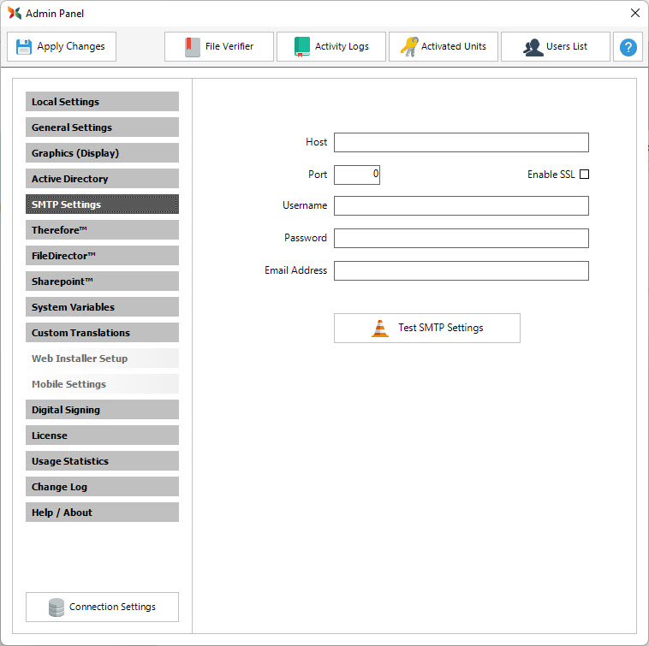Click the blue help question mark icon
This screenshot has height=646, width=649.
628,47
